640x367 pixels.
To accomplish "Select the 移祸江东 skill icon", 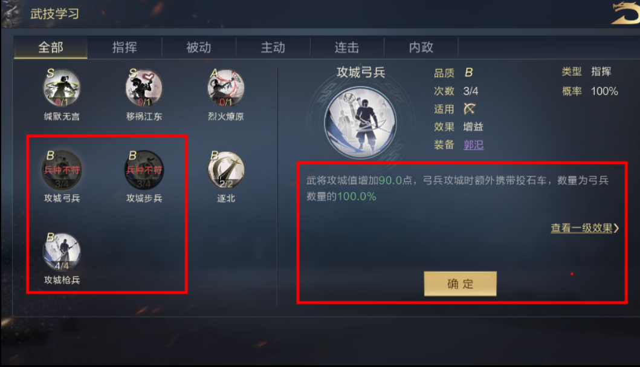I will coord(144,87).
